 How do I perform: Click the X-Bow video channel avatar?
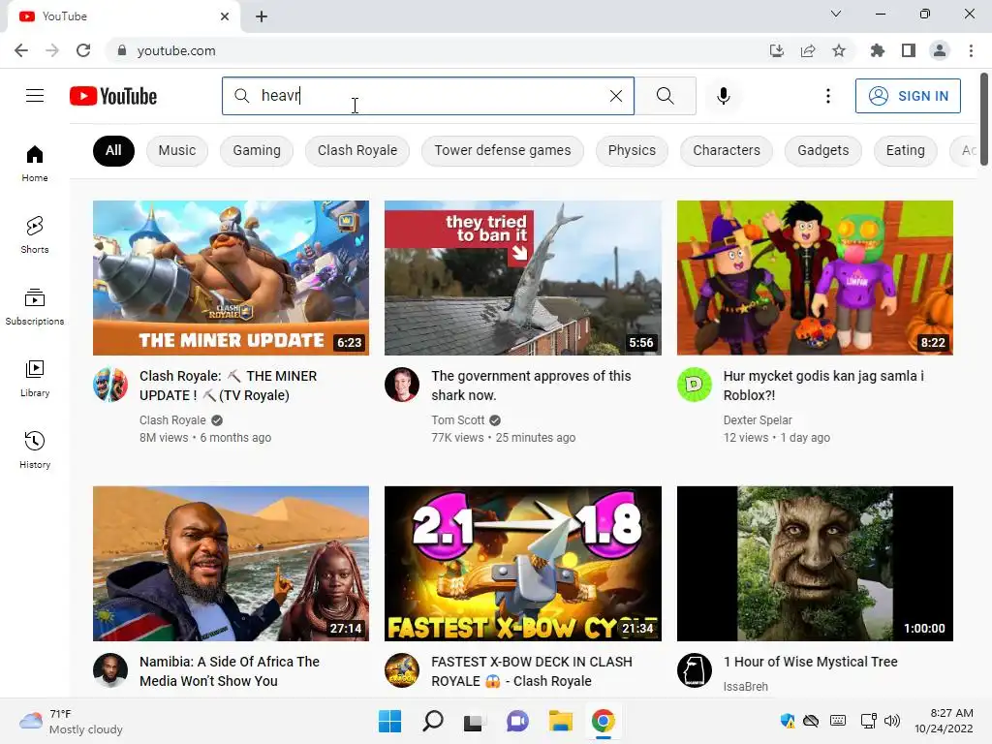click(402, 670)
